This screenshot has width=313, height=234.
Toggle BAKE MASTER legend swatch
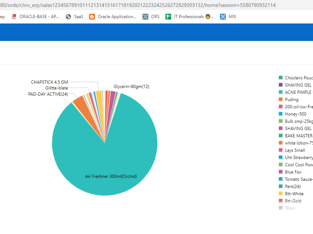pos(281,136)
